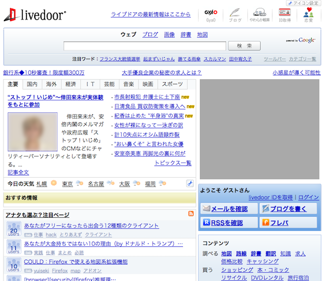Select 画像 search type
This screenshot has width=325, height=281.
(169, 34)
